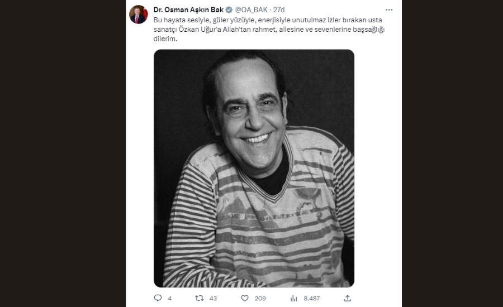Image resolution: width=503 pixels, height=307 pixels.
Task: Click the display name Dr. Osman Aşkın Bak
Action: tap(188, 9)
